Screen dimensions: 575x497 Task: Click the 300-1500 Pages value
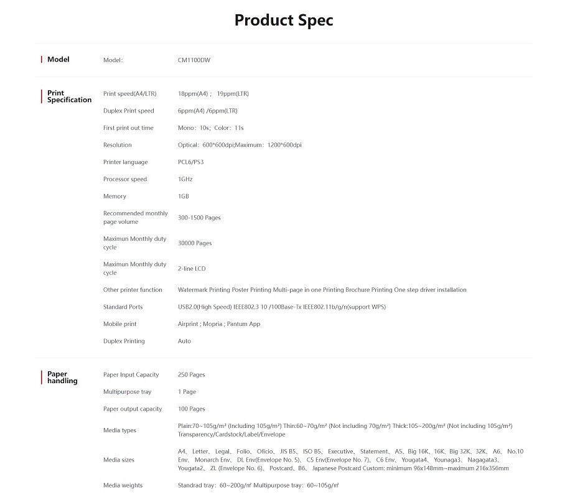coord(199,218)
